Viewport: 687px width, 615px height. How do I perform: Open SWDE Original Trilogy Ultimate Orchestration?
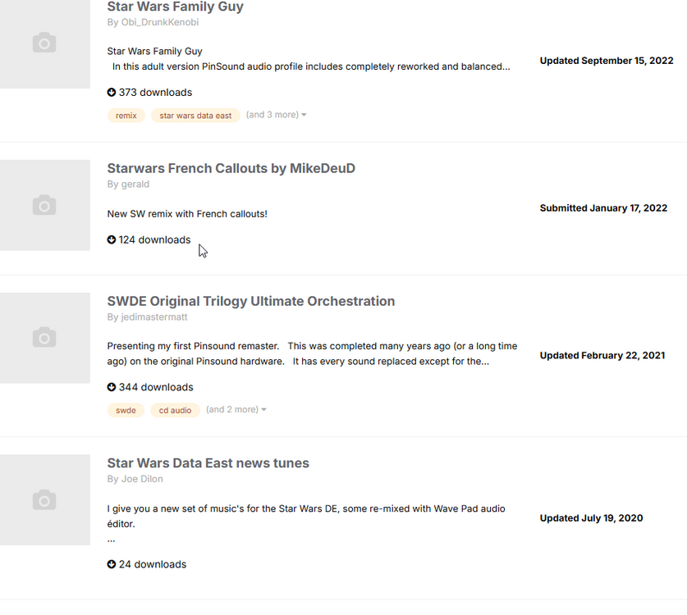coord(250,301)
